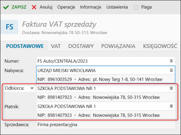Click the Dostawa: Nowowiejska 78 subtitle text

tap(65, 32)
